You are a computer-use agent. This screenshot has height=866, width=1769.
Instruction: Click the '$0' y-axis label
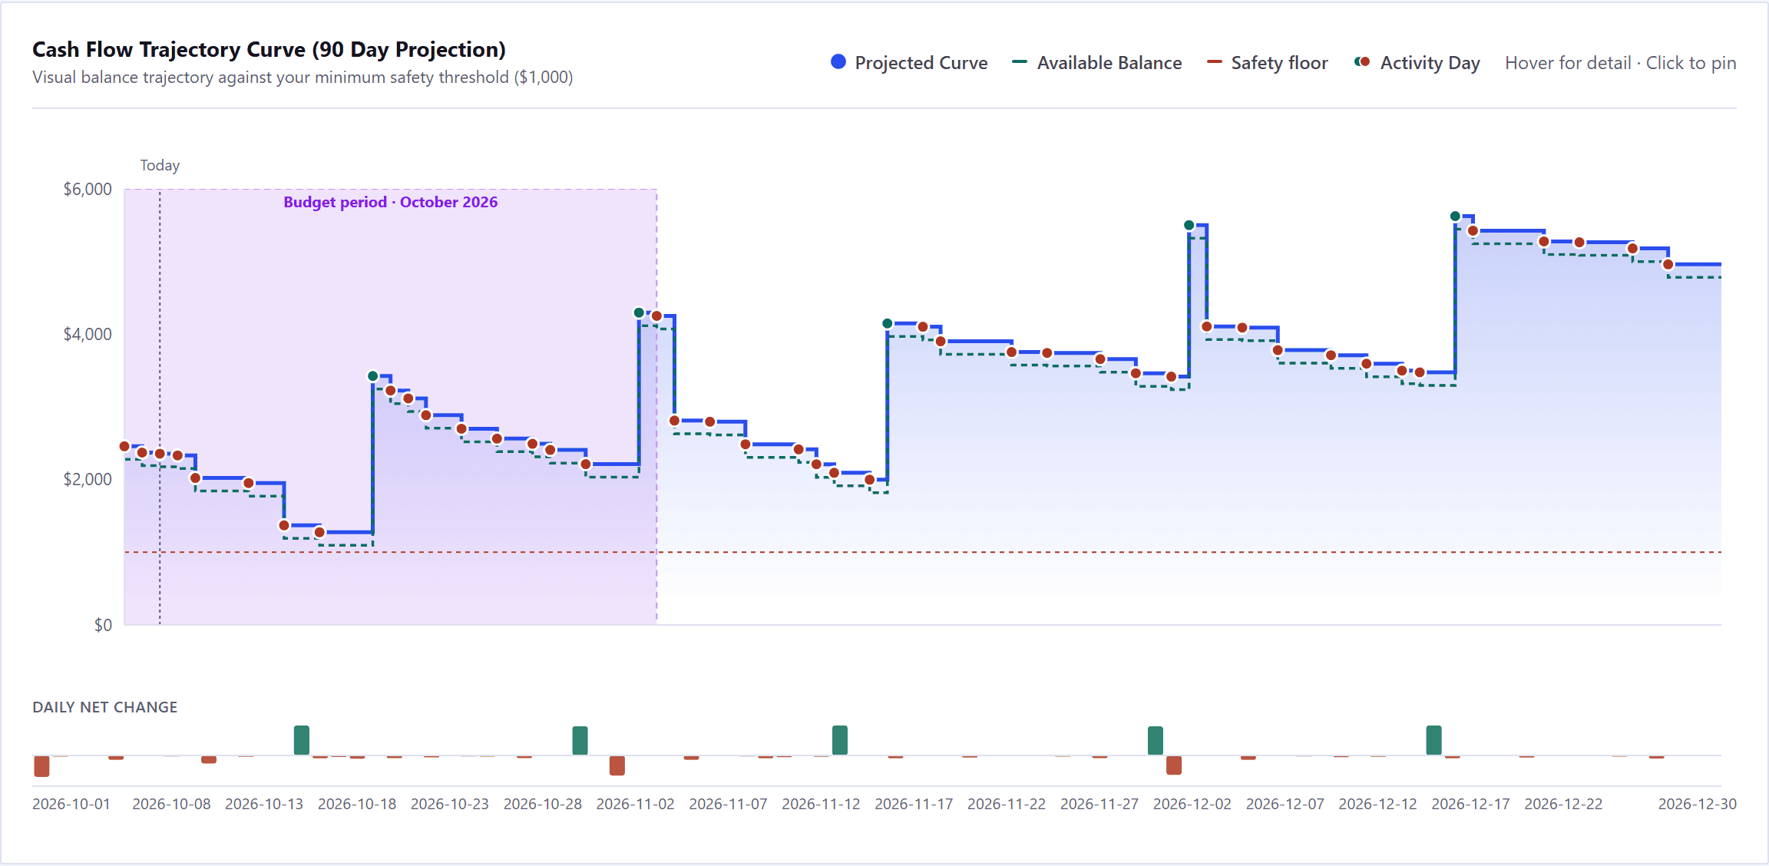click(x=103, y=625)
